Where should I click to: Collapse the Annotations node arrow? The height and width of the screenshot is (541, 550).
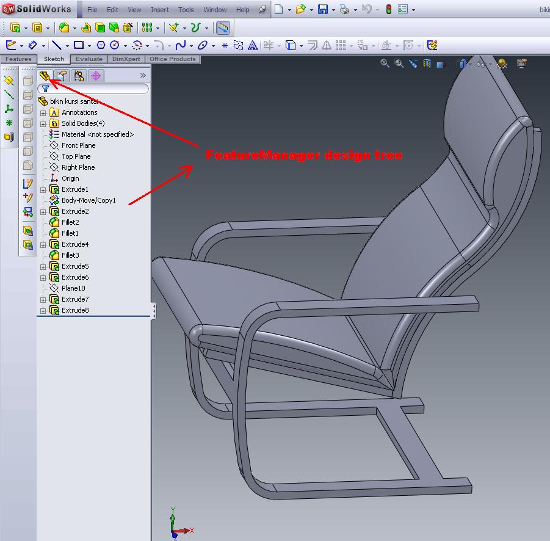42,112
